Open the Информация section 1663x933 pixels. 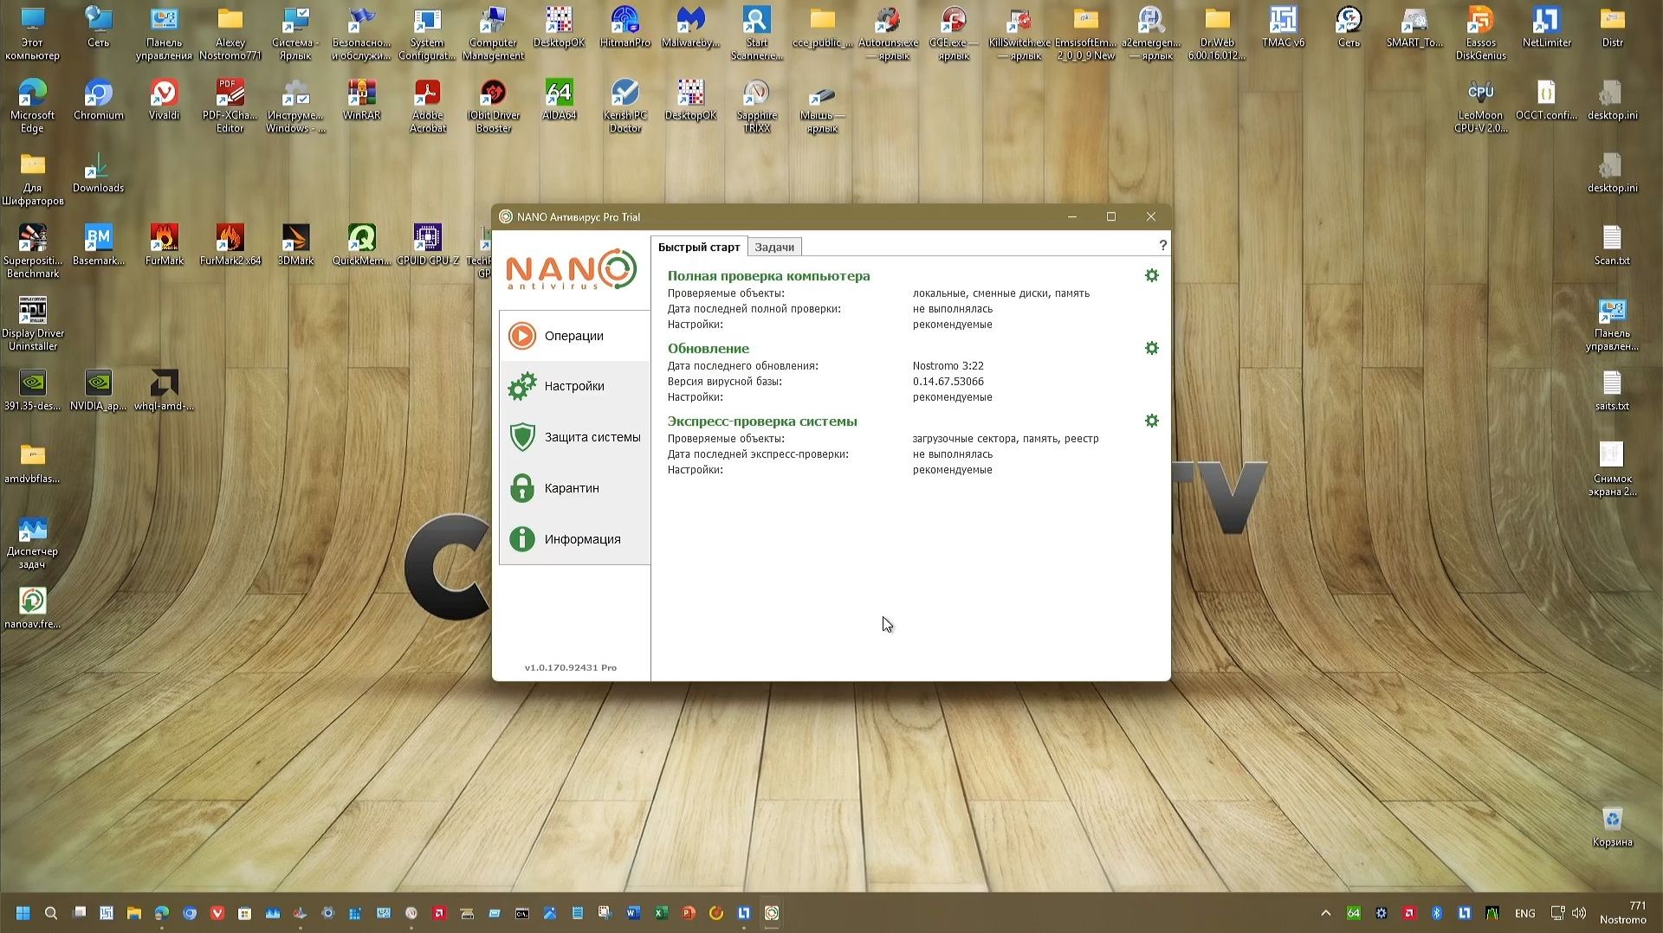click(574, 539)
